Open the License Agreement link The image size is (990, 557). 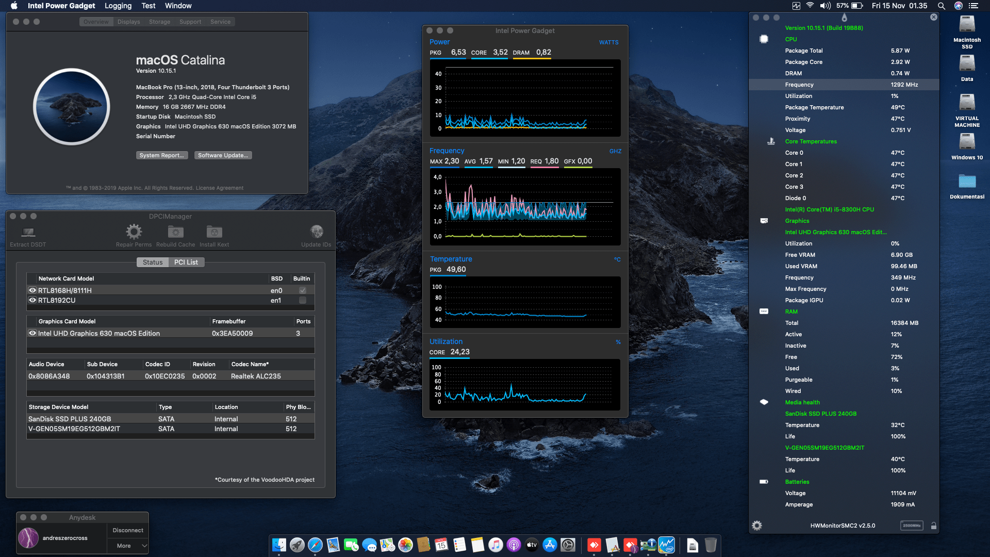click(x=220, y=188)
